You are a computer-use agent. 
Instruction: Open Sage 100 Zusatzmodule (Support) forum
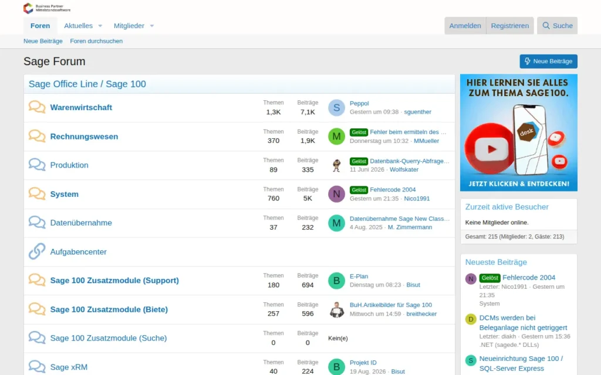click(x=114, y=281)
